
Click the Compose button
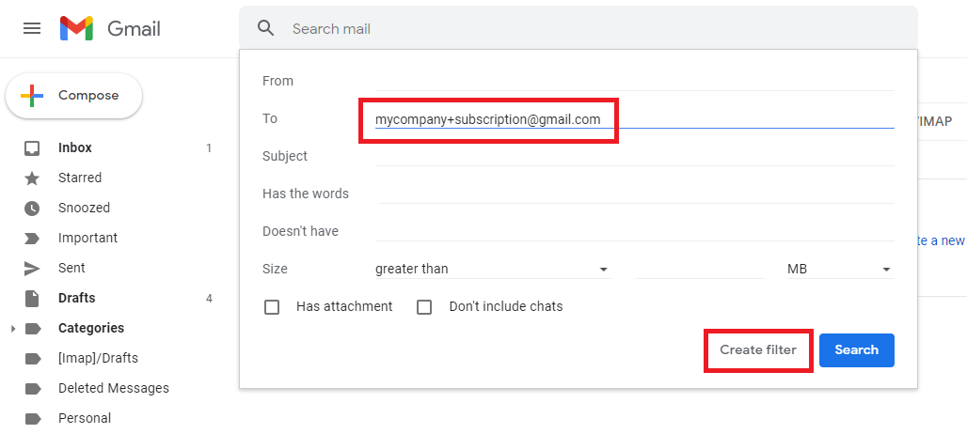click(x=74, y=96)
